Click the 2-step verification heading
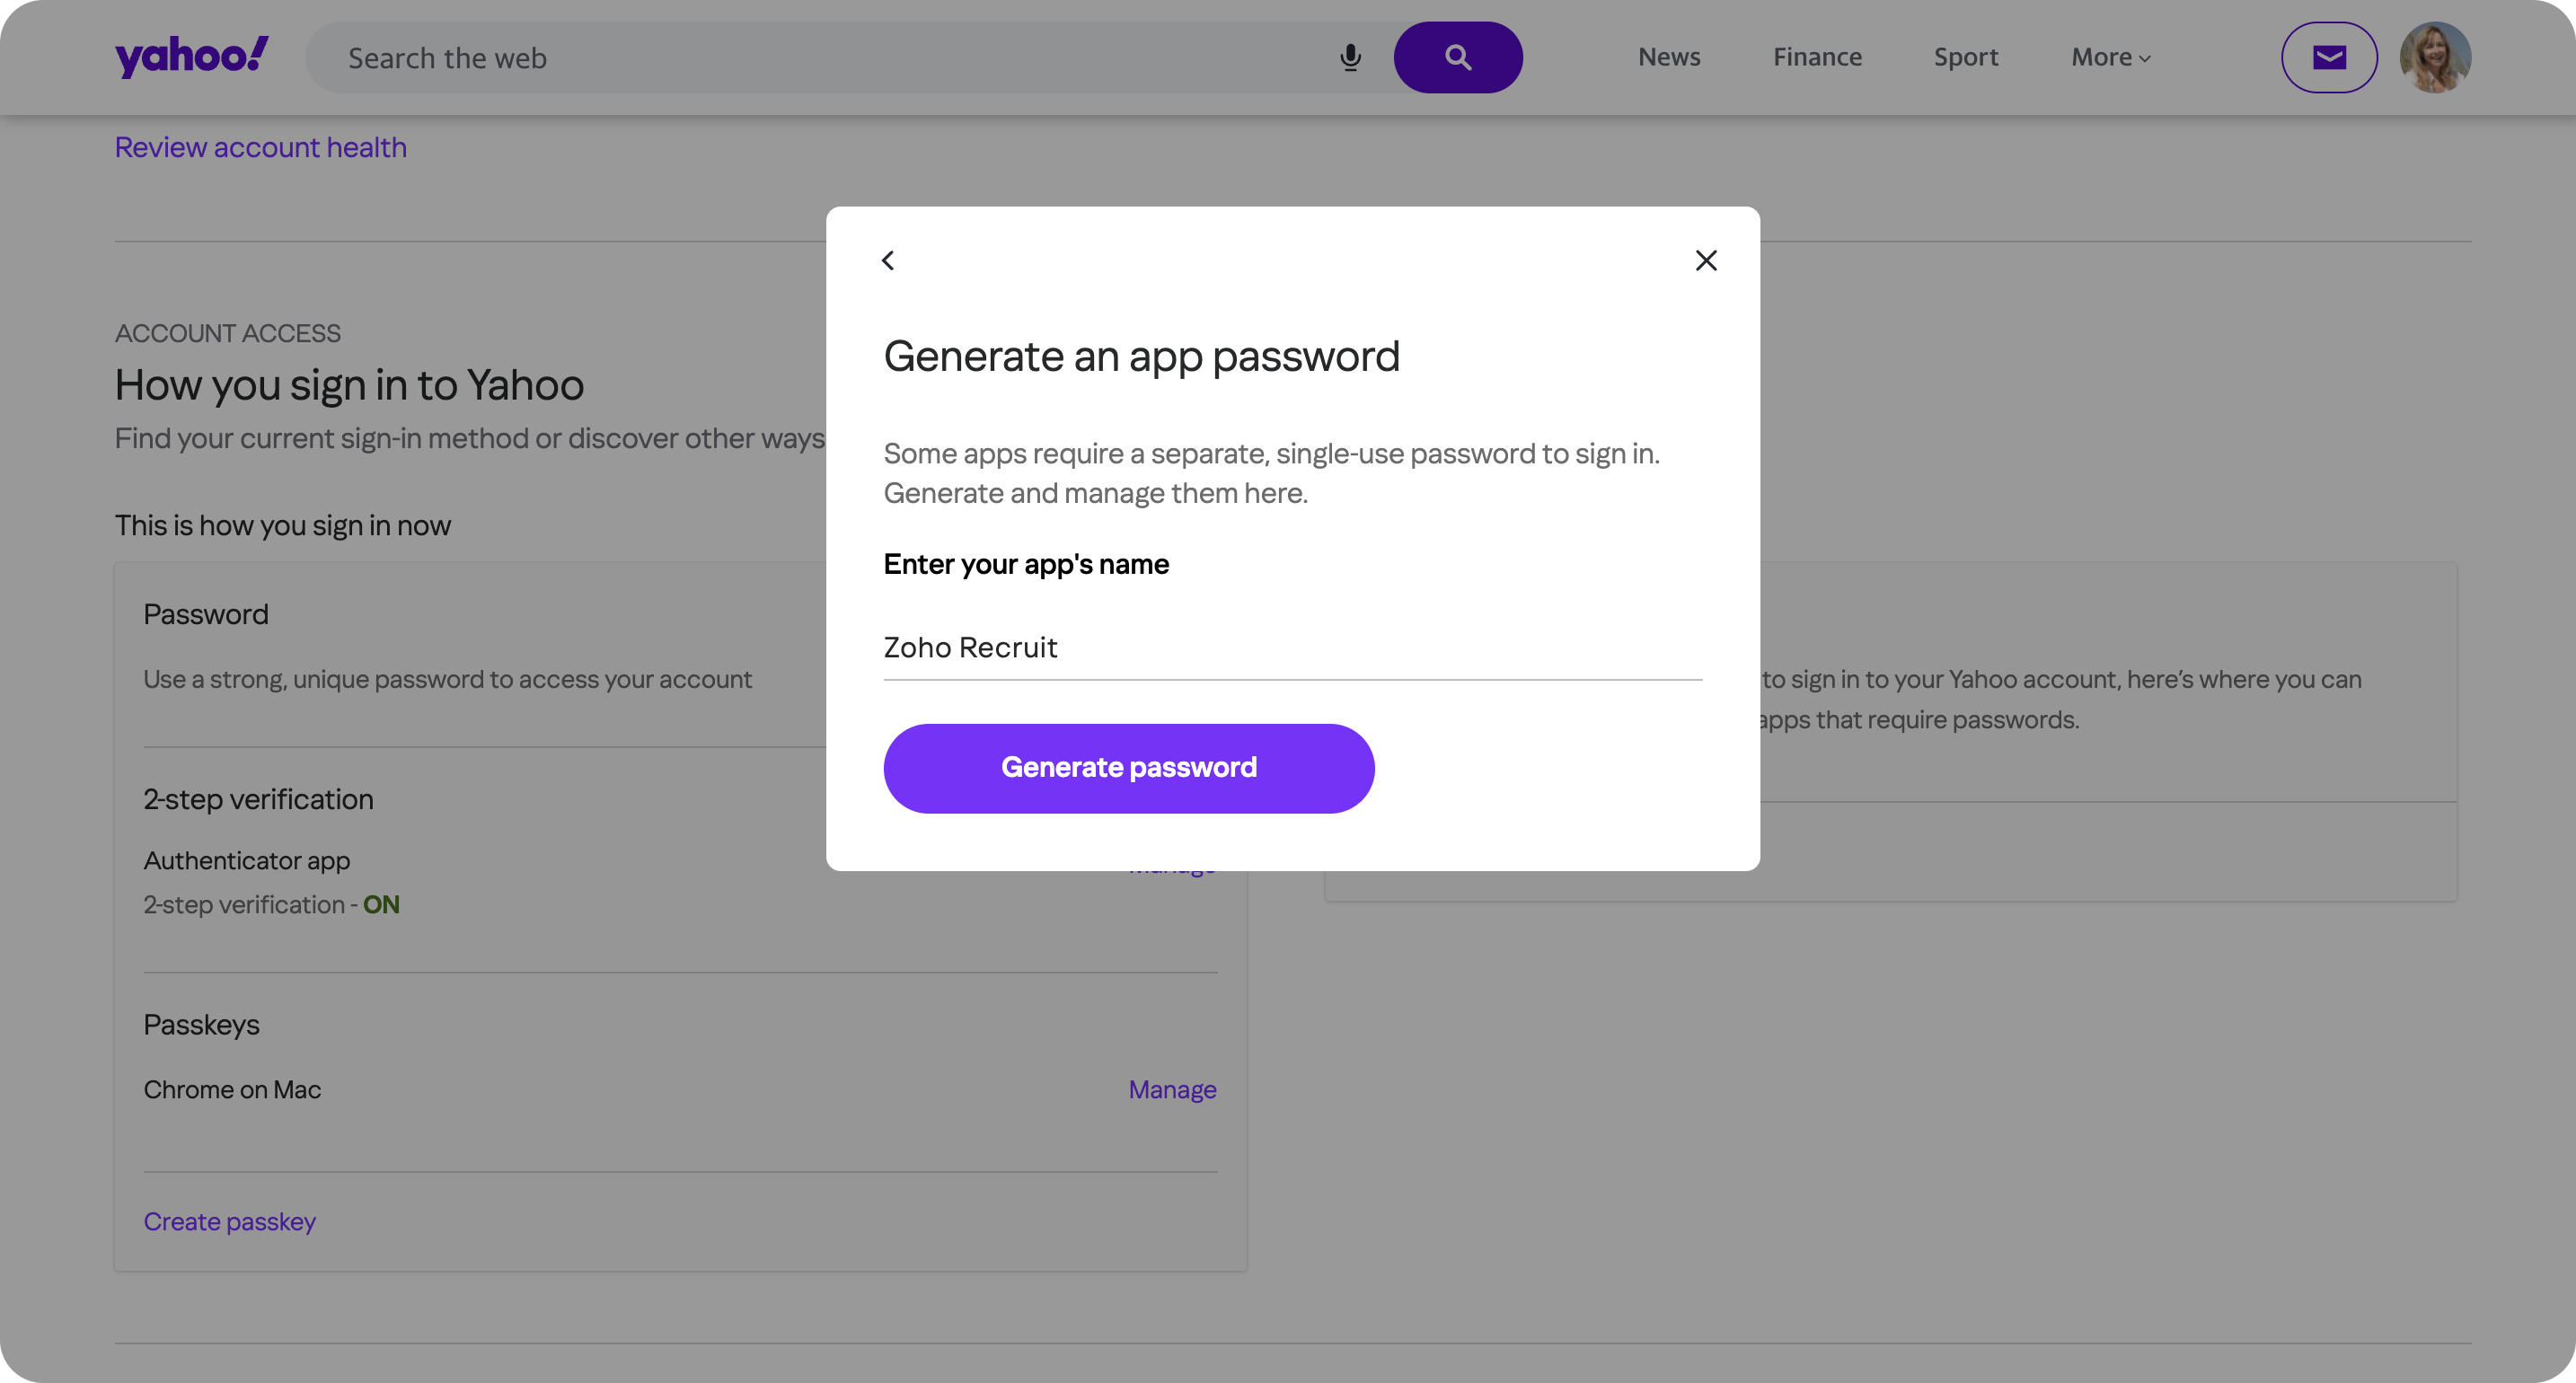Screen dimensions: 2576x1383 coord(258,800)
